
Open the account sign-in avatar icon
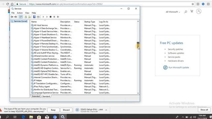point(199,11)
